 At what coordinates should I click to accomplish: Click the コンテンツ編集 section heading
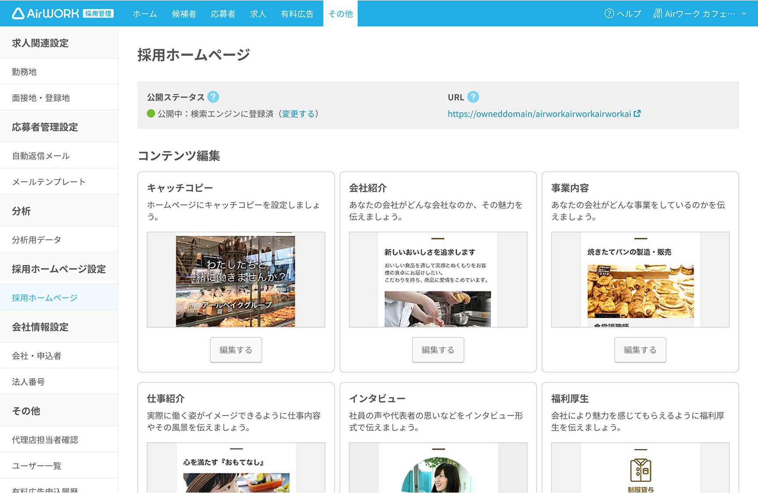coord(179,156)
